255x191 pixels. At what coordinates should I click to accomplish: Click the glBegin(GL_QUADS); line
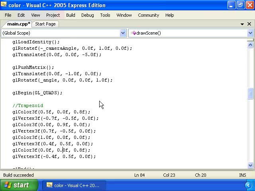37,93
